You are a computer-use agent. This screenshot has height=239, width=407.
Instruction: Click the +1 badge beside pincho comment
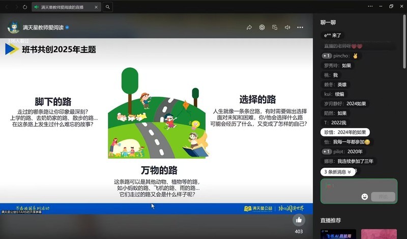(327, 55)
